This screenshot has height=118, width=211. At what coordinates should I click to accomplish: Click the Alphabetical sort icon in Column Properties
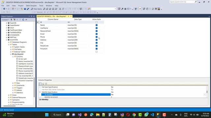click(43, 84)
